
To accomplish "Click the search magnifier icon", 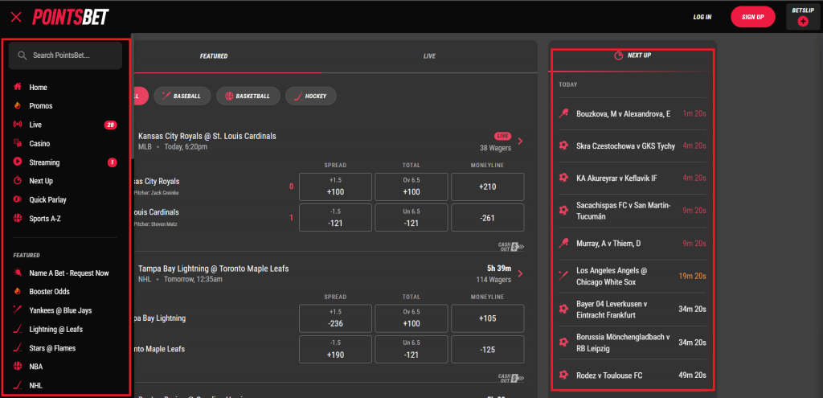I will click(x=22, y=55).
